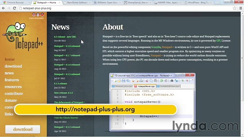Image resolution: width=244 pixels, height=137 pixels.
Task: Open the 6.2 release - new UDL news
Action: coord(65,37)
